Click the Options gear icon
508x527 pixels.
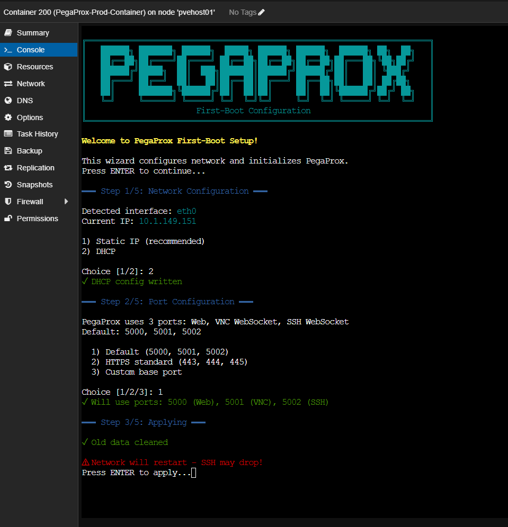pyautogui.click(x=8, y=117)
